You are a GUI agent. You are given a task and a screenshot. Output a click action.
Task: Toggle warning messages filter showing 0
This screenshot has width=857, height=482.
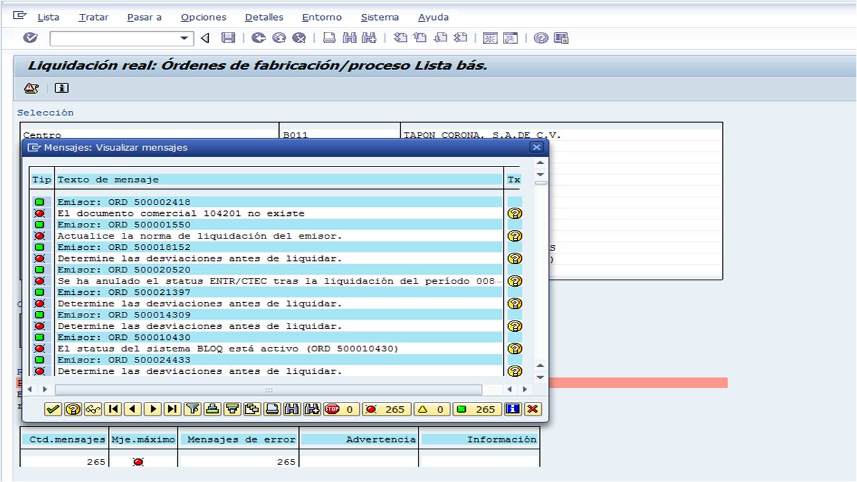click(x=432, y=409)
